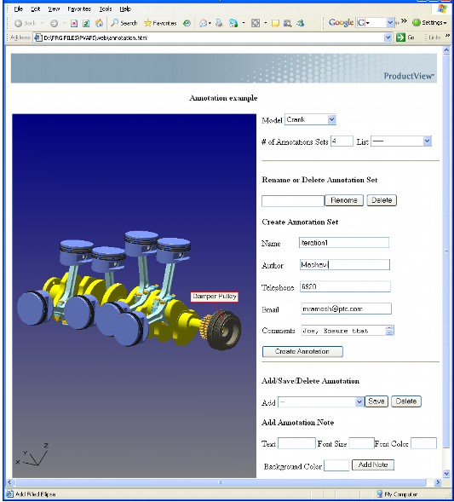Click the # of Annotations Sets field
This screenshot has width=454, height=502.
[x=342, y=141]
